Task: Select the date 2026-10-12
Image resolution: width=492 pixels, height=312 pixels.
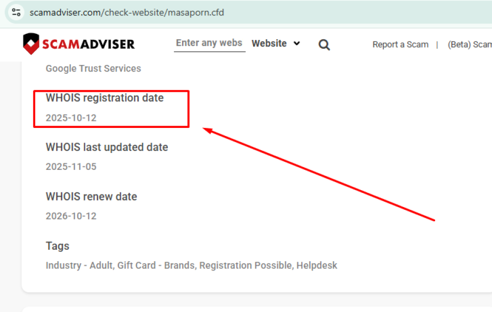Action: (x=71, y=216)
